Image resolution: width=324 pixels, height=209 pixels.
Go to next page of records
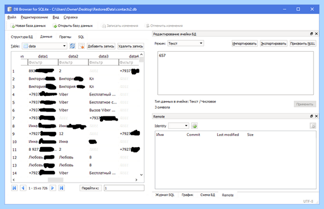[x=53, y=188]
